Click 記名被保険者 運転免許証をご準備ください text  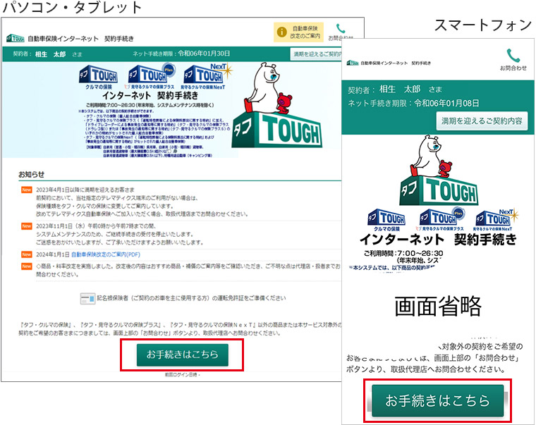pyautogui.click(x=191, y=298)
